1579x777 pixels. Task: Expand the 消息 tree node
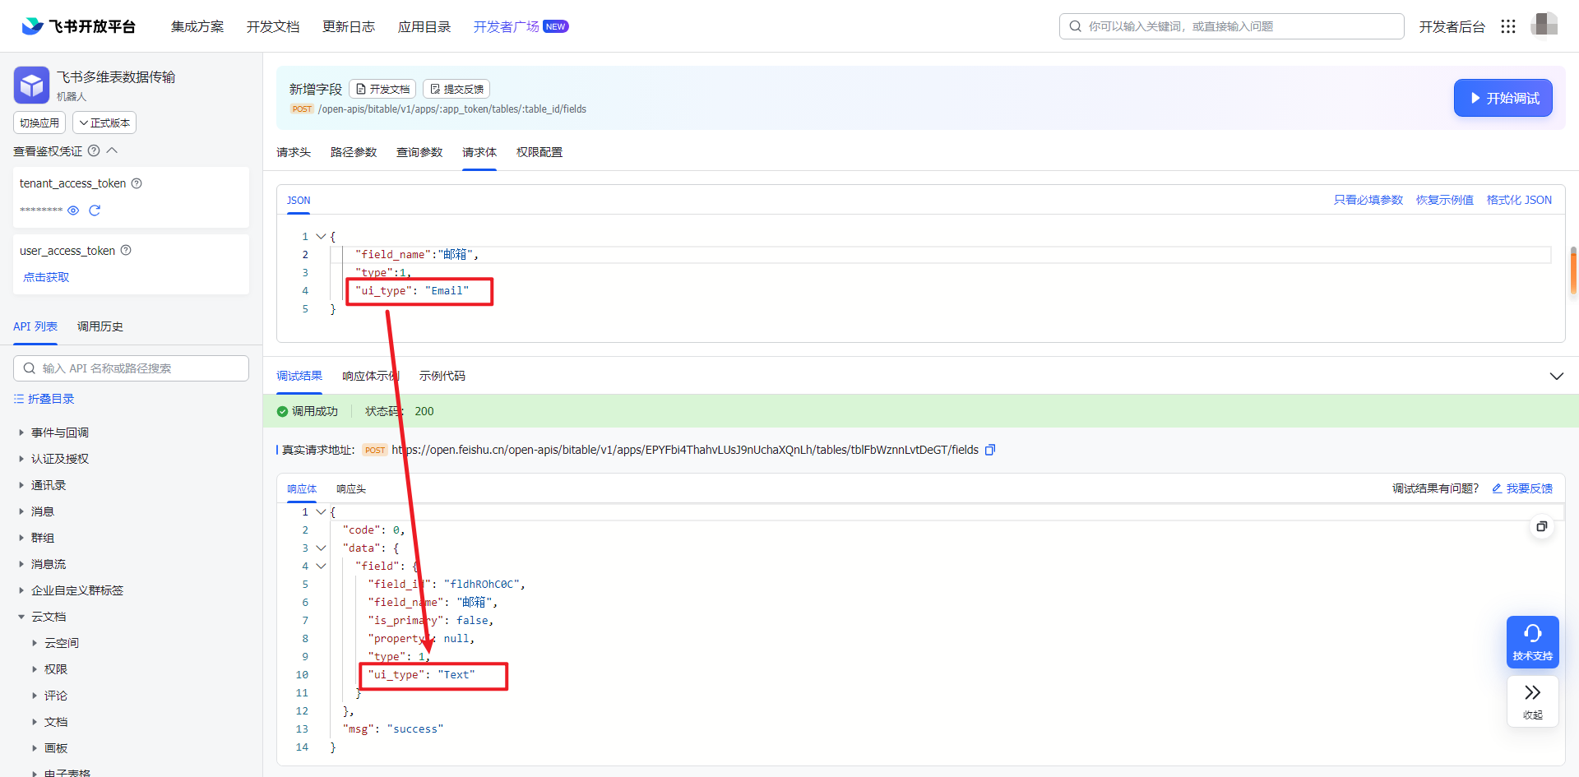[x=21, y=511]
